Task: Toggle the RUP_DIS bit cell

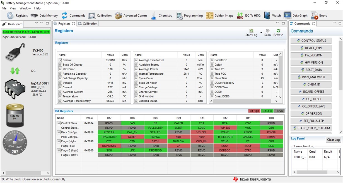Action: click(x=225, y=128)
